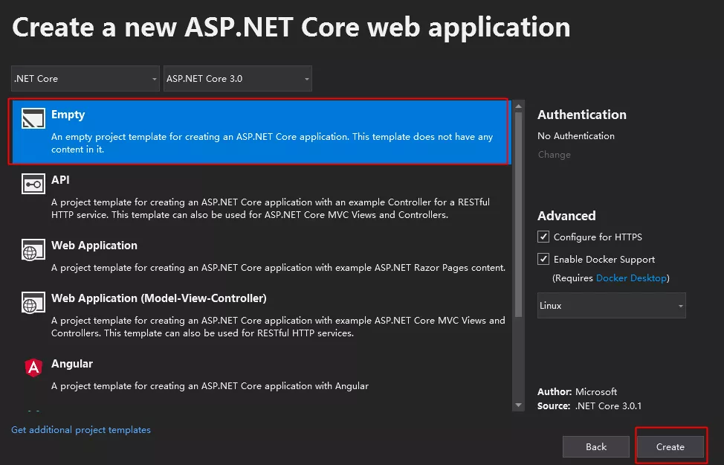Click the red Angular logo icon
This screenshot has height=465, width=724.
33,367
